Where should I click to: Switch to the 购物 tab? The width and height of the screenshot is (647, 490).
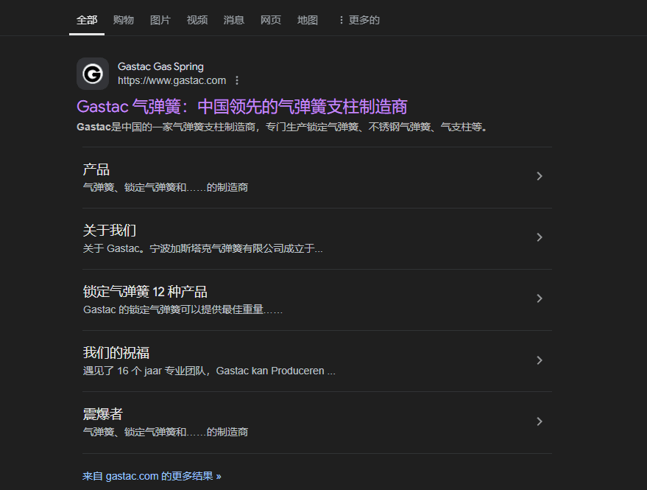[x=124, y=20]
